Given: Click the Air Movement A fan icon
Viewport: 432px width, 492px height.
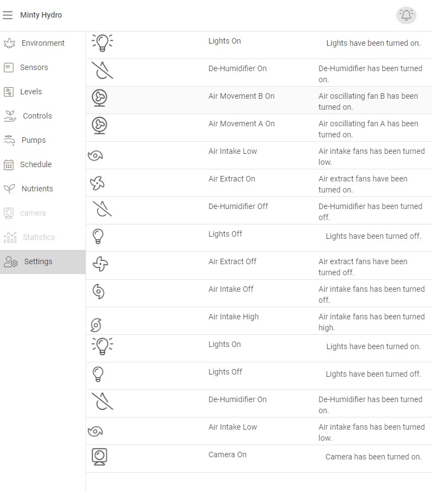Looking at the screenshot, I should 99,126.
